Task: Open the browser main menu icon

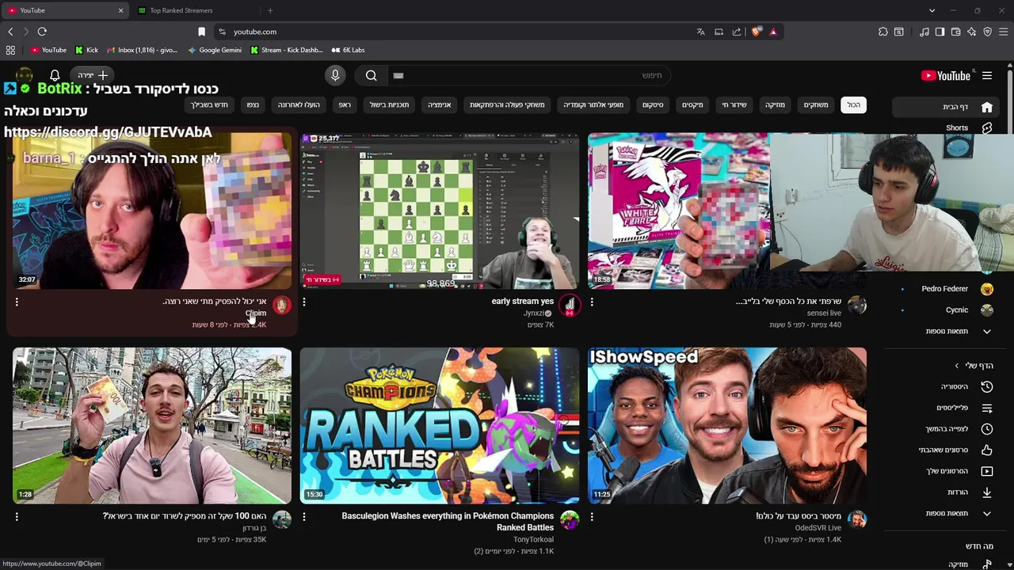Action: (x=1004, y=32)
